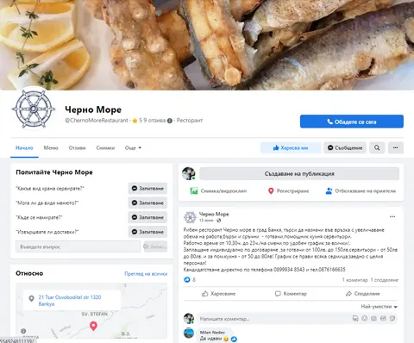Open the three-dots menu on the post
Screen dimensions: 414x343
[392, 216]
